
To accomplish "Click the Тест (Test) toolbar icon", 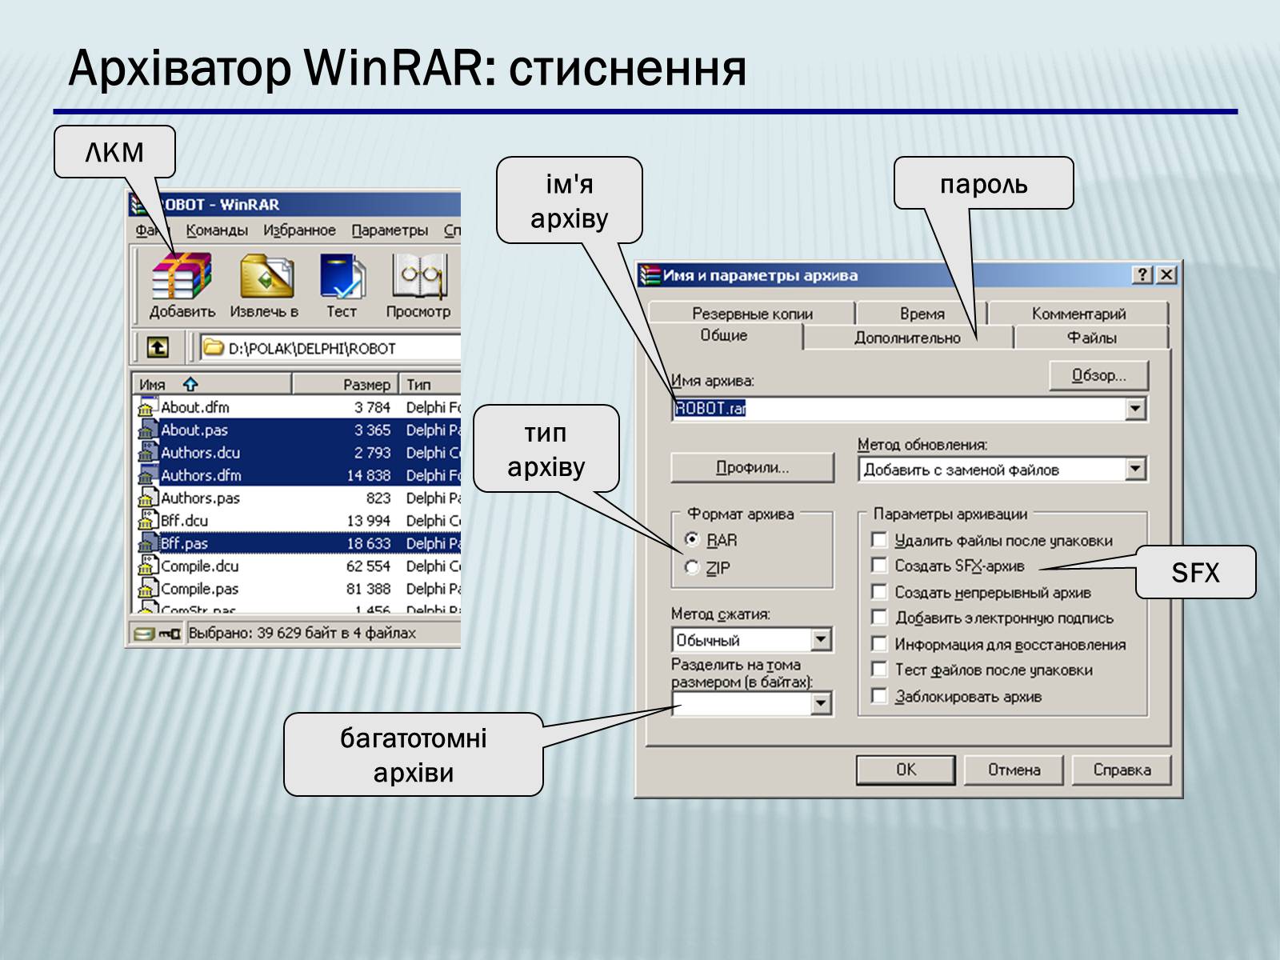I will click(x=342, y=276).
